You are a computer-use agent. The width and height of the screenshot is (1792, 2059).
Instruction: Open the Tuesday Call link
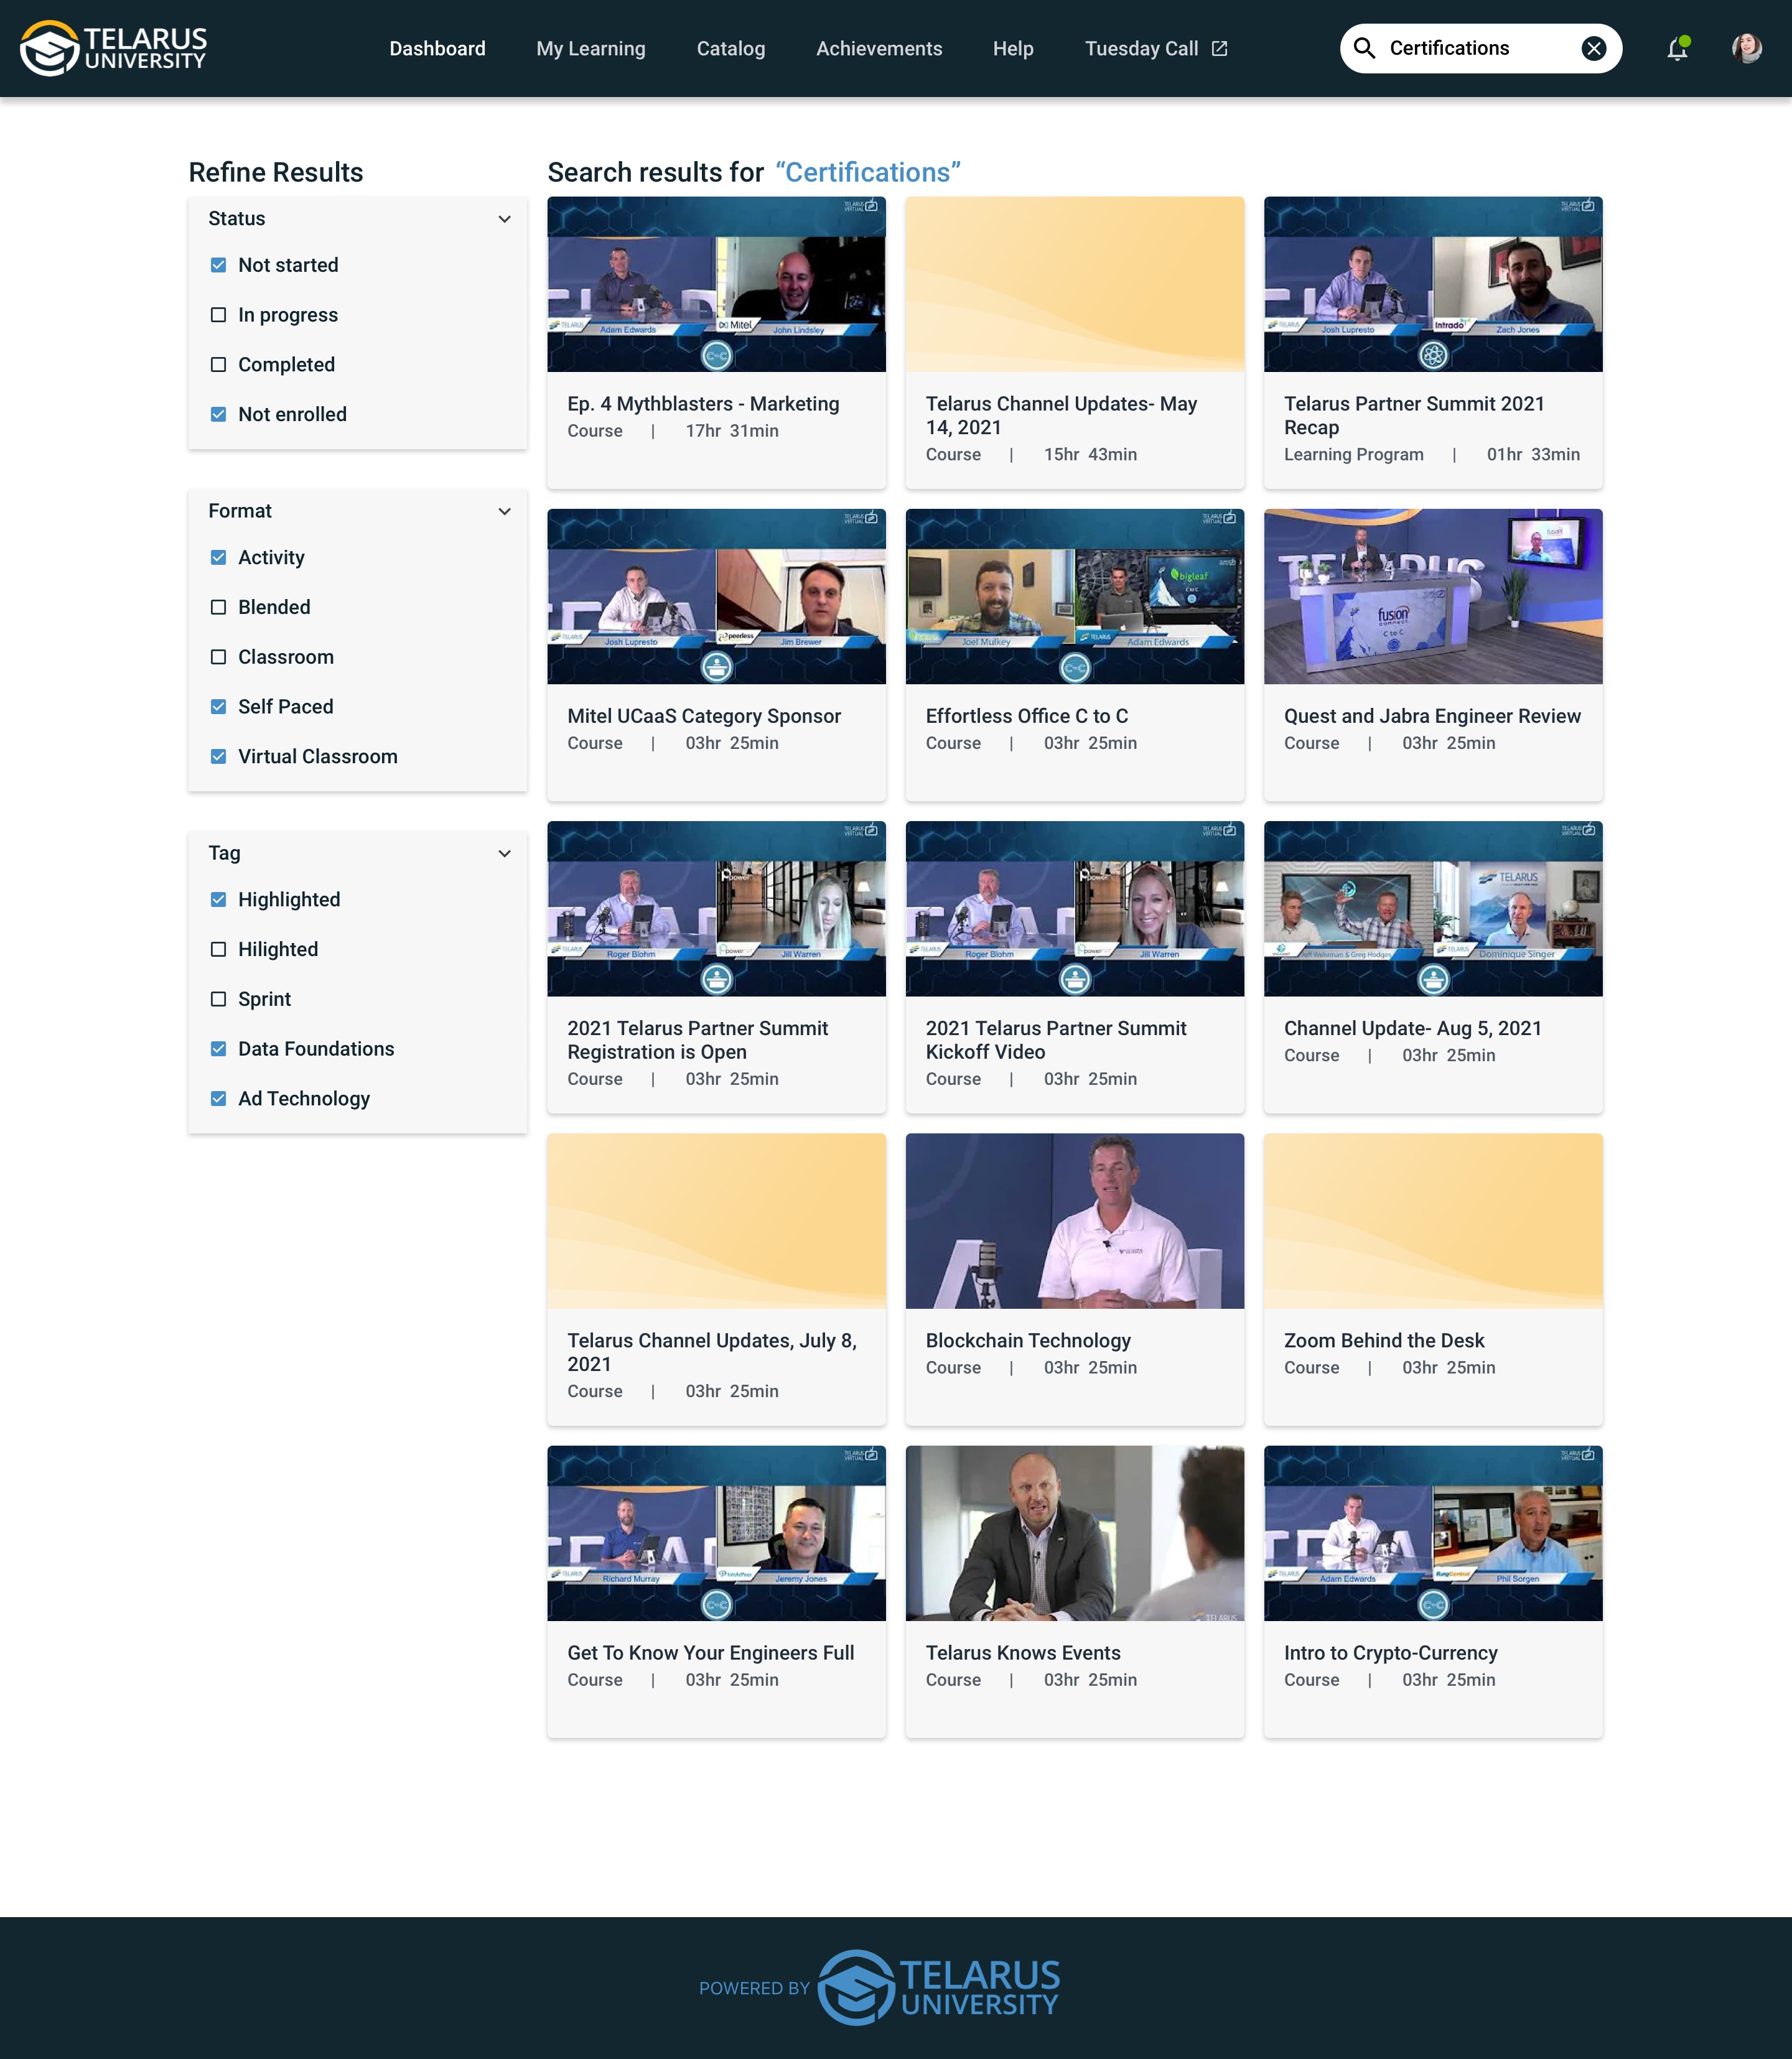click(1141, 48)
